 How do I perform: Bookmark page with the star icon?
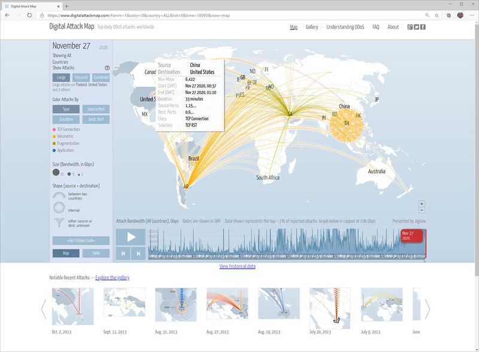tap(436, 15)
